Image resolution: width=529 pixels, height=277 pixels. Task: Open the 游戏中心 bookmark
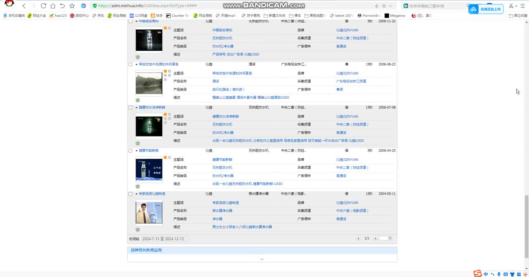pos(79,16)
